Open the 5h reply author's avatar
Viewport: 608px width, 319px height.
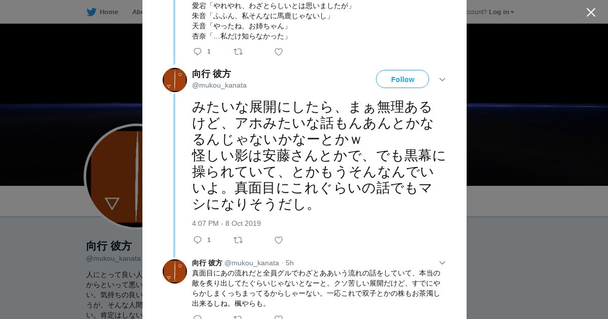coord(175,271)
